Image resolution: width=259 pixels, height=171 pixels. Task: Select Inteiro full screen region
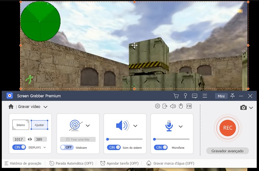(21, 125)
